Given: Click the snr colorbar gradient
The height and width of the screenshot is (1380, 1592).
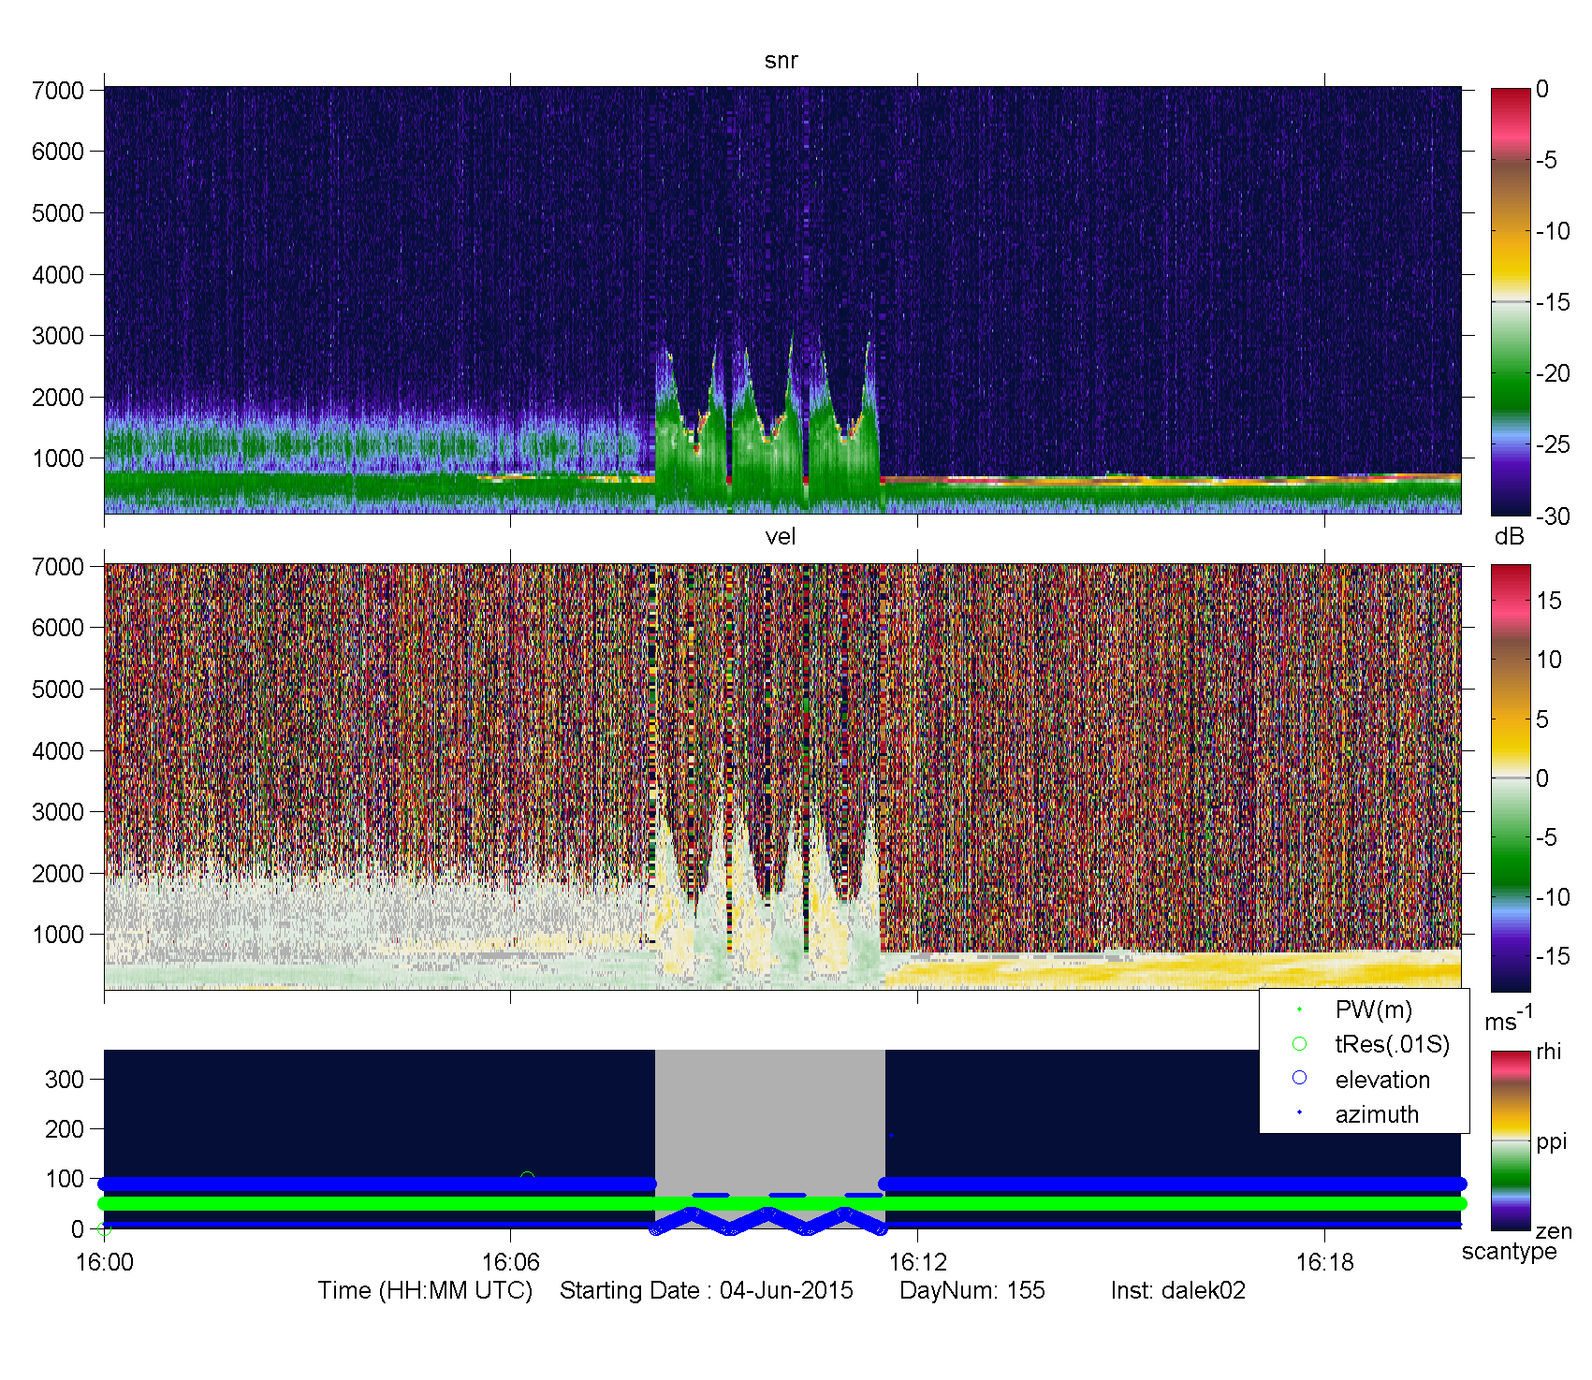Looking at the screenshot, I should click(x=1510, y=301).
